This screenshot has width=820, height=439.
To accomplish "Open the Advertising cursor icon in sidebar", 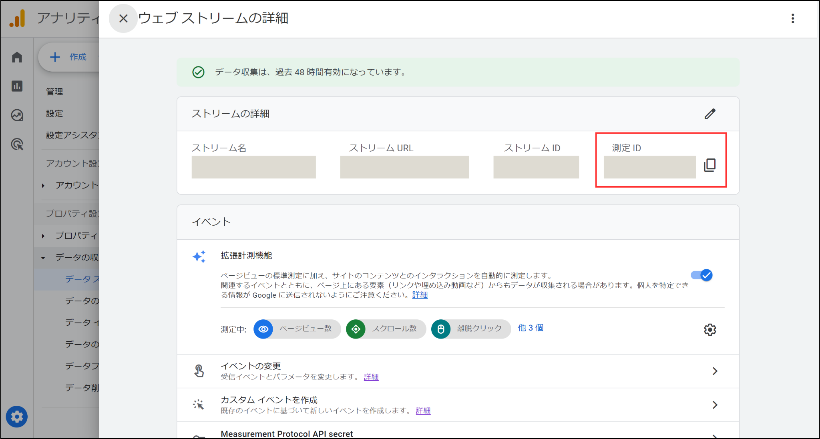I will [17, 144].
